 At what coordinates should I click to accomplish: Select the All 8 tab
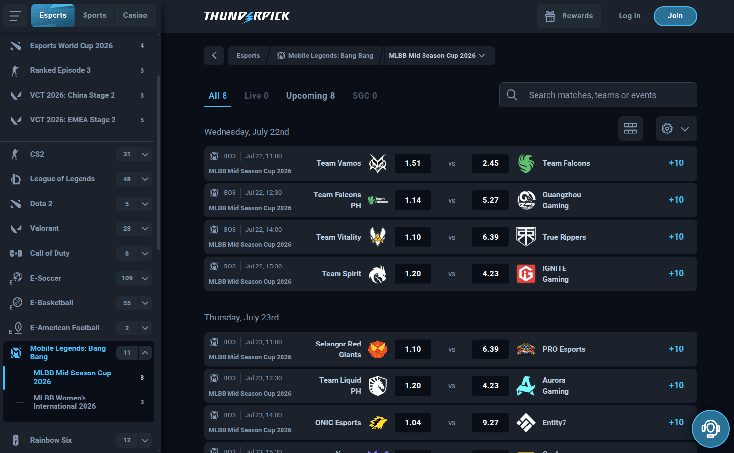coord(218,96)
